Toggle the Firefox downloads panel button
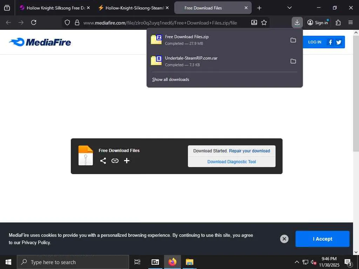The width and height of the screenshot is (359, 269). coord(297,22)
